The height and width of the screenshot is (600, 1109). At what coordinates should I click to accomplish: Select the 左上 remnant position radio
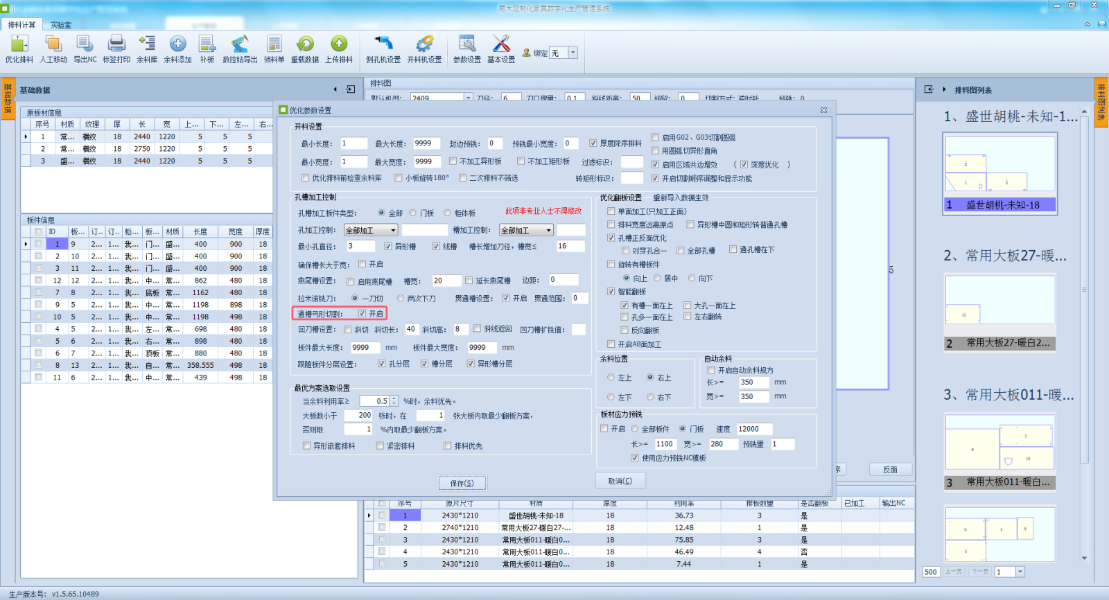(611, 378)
